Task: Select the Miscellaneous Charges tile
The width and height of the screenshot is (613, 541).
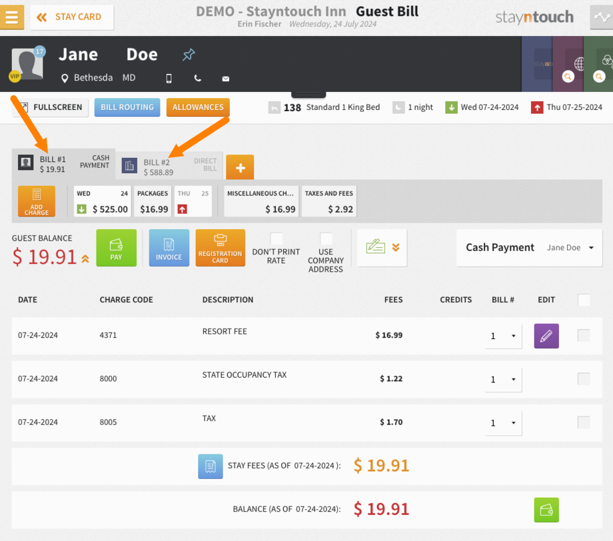Action: (x=261, y=201)
